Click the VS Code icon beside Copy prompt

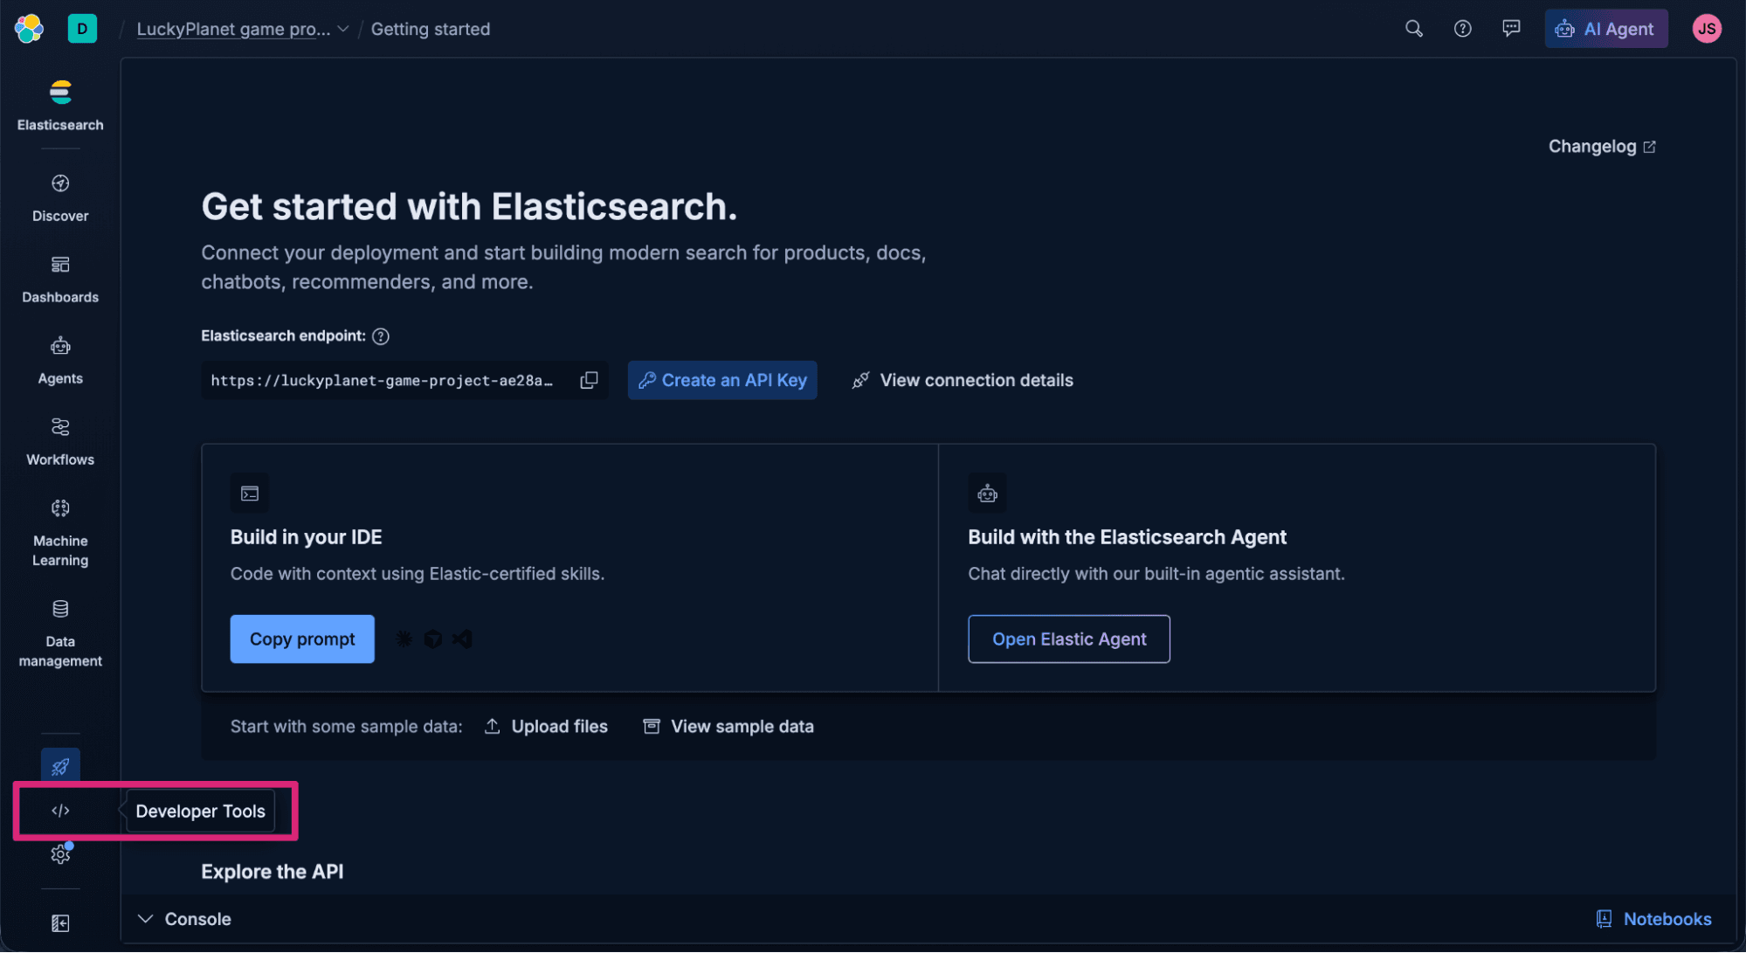pos(462,639)
